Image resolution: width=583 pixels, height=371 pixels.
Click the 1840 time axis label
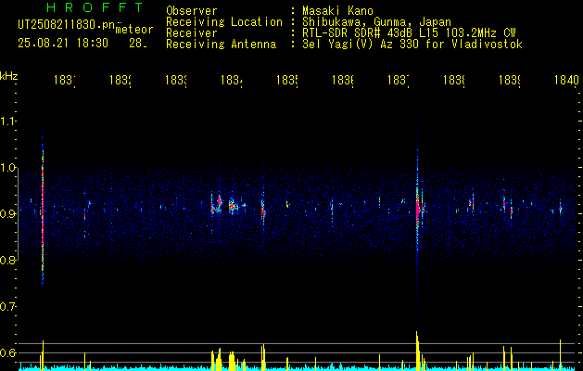(x=566, y=80)
